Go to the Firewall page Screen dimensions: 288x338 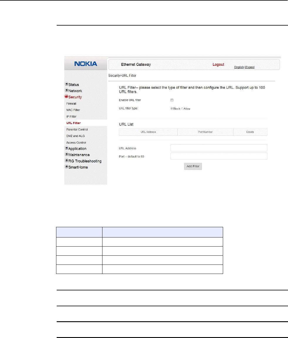[x=71, y=104]
